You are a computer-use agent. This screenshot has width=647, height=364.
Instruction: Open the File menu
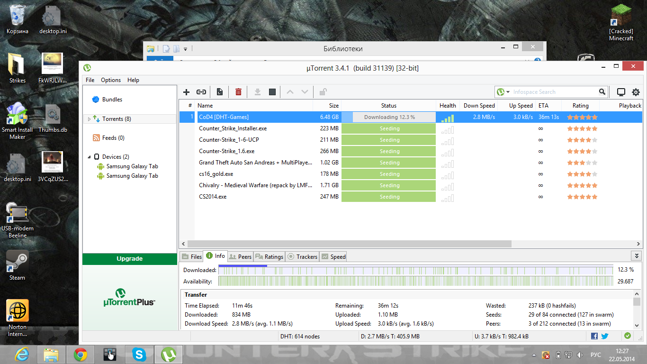pyautogui.click(x=90, y=80)
